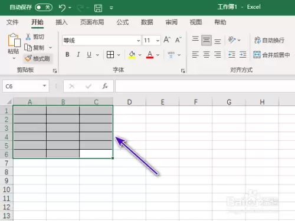Click Align Left icon
The width and height of the screenshot is (295, 221).
pos(195,54)
